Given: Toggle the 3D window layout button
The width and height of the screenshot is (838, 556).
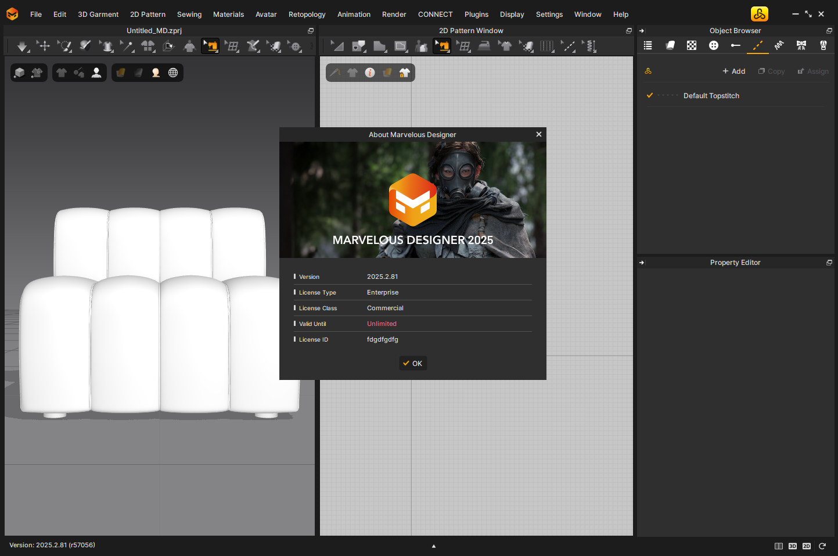Looking at the screenshot, I should click(x=792, y=546).
